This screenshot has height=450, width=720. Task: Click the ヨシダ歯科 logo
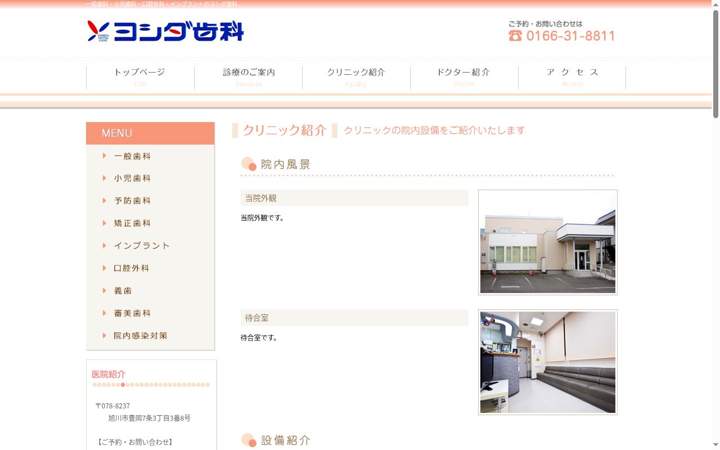point(165,31)
